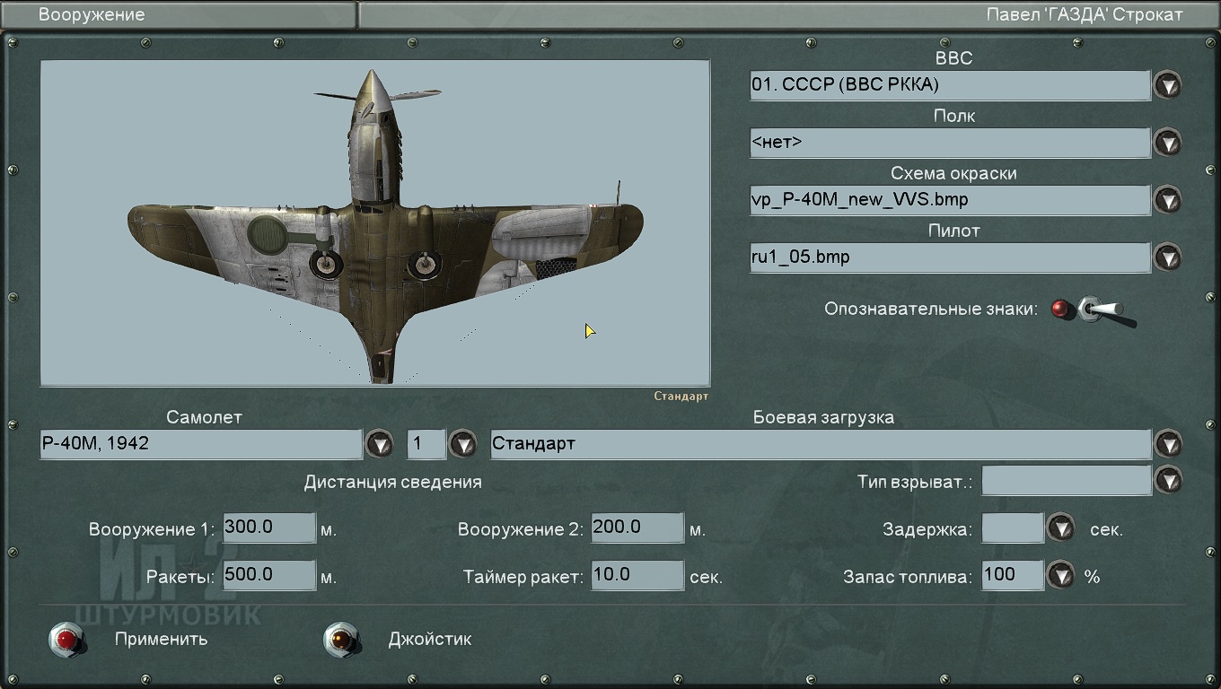Expand the Боевая загрузка loadout dropdown arrow

pyautogui.click(x=1167, y=444)
